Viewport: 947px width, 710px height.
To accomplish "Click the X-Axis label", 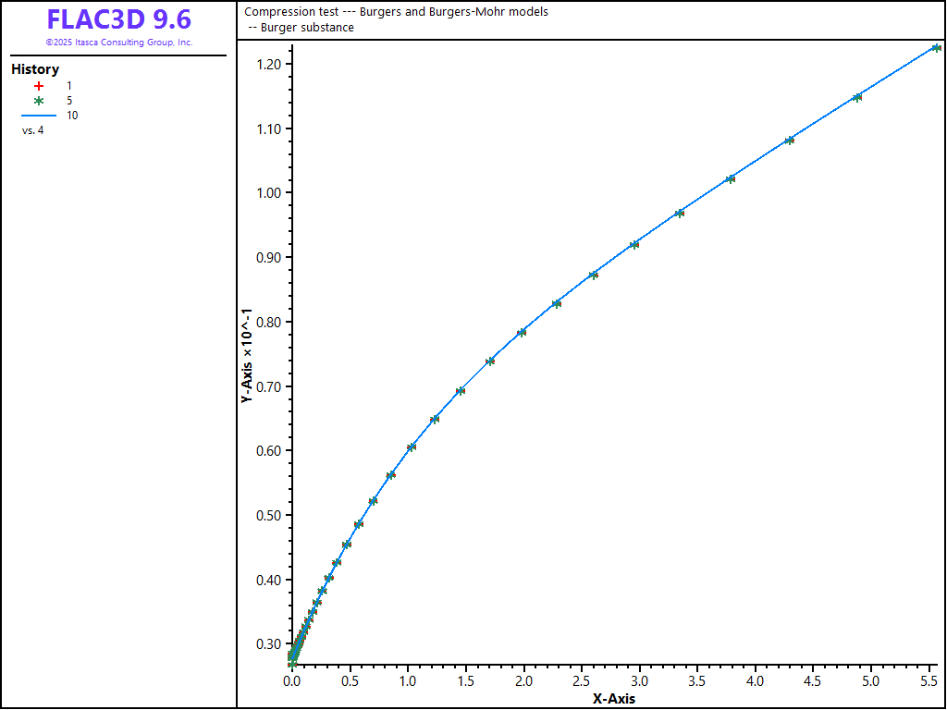I will pos(614,699).
